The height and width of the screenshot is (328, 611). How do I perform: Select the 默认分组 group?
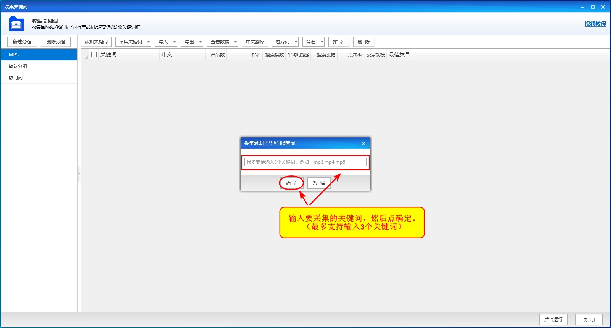[39, 66]
